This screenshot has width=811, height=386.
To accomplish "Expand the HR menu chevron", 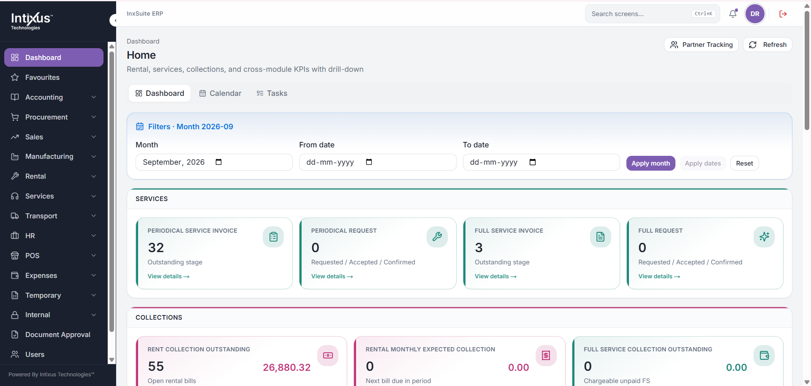I will click(x=94, y=236).
